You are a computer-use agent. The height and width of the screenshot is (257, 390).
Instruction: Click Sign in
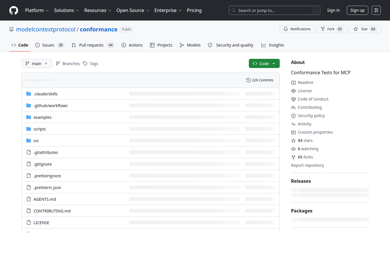point(333,10)
